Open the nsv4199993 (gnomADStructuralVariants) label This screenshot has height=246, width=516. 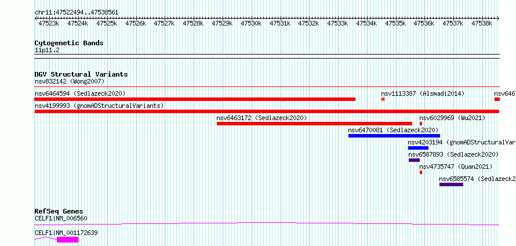[99, 106]
